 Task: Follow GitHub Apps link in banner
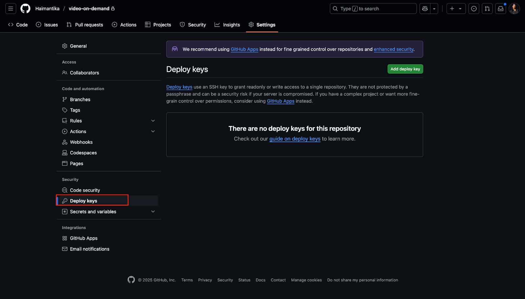coord(244,49)
